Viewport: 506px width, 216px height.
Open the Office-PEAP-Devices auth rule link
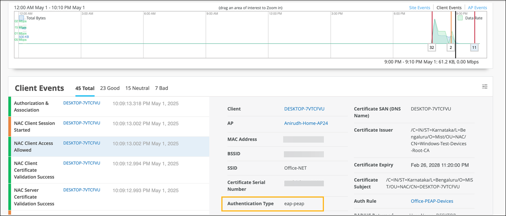click(x=432, y=201)
